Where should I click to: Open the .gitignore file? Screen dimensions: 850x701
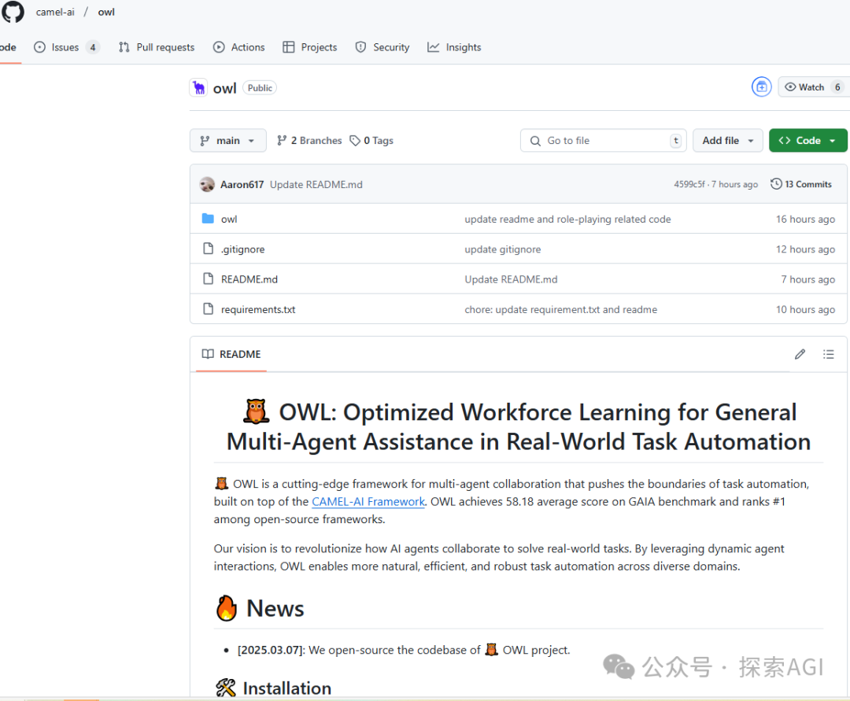pyautogui.click(x=243, y=249)
